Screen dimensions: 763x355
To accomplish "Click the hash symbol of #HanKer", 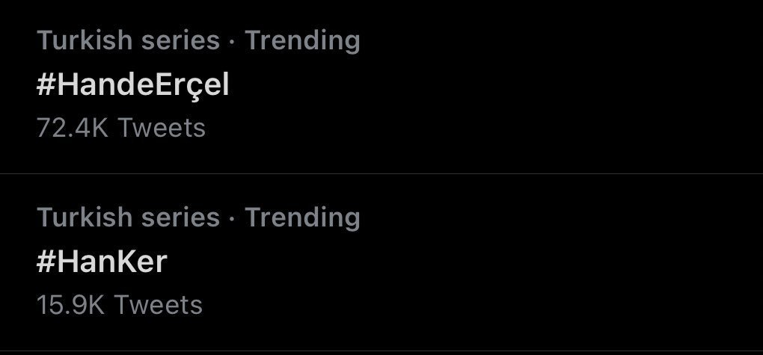I will 46,262.
